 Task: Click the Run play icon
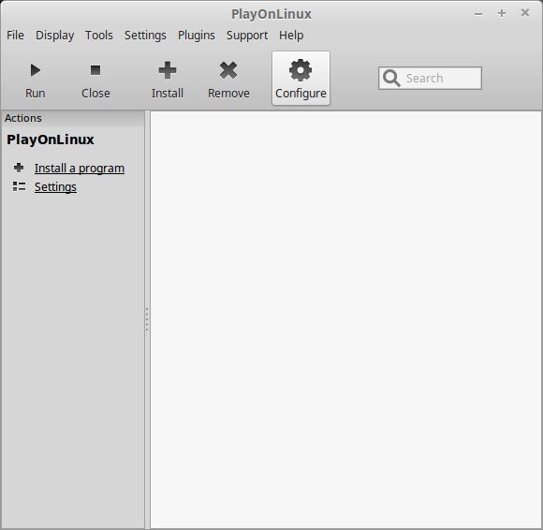35,70
